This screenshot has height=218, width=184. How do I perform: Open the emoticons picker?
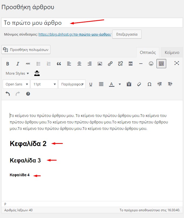pos(151,64)
